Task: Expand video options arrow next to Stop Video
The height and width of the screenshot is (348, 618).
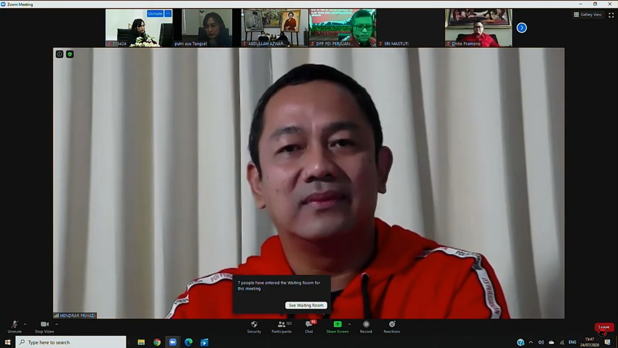Action: (x=56, y=324)
